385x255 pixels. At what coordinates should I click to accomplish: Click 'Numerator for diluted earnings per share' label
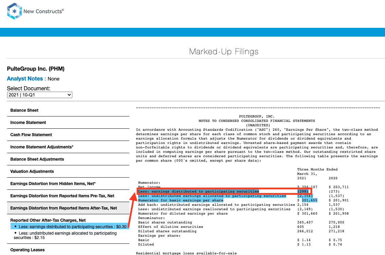(183, 214)
